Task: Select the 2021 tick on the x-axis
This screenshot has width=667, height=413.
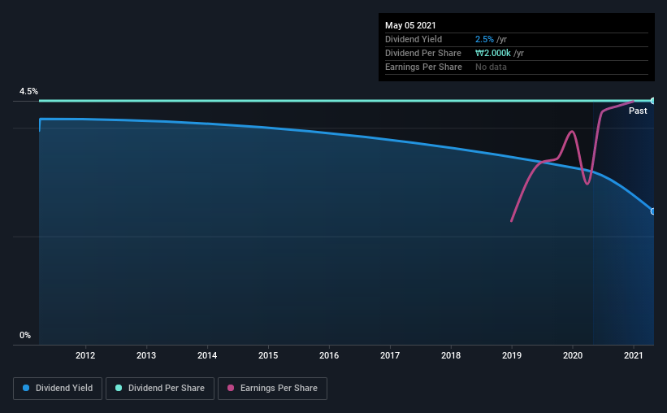Action: pyautogui.click(x=634, y=355)
